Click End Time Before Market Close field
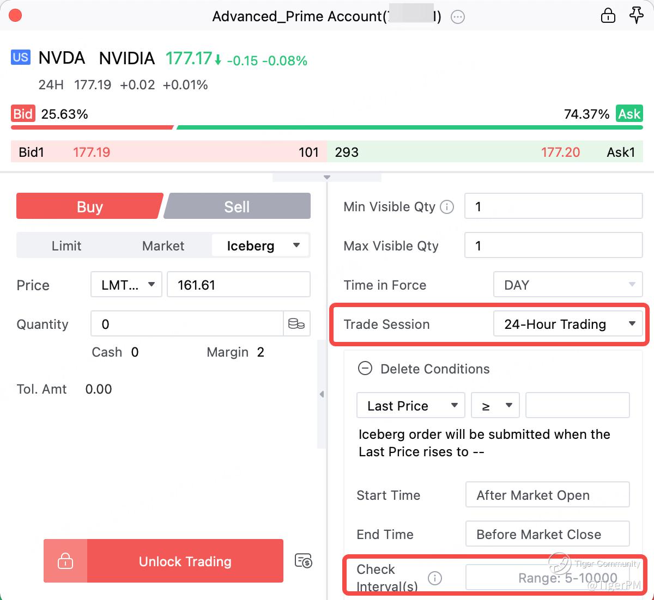Screen dimensions: 654x600 548,534
